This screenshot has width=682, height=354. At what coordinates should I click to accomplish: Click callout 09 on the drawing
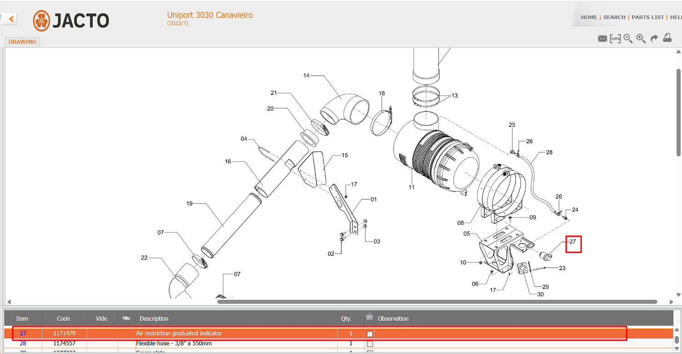click(533, 217)
